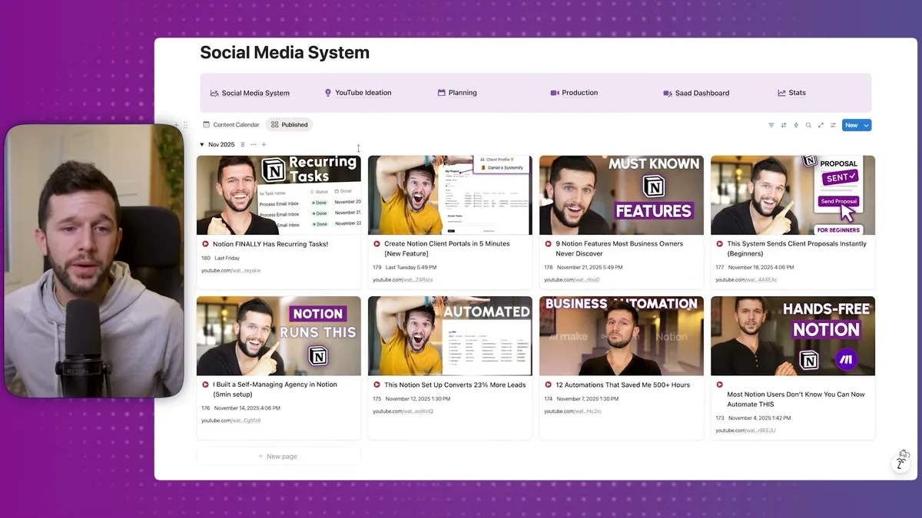Expand the database with the diagonal arrows icon
Image resolution: width=922 pixels, height=518 pixels.
(821, 124)
